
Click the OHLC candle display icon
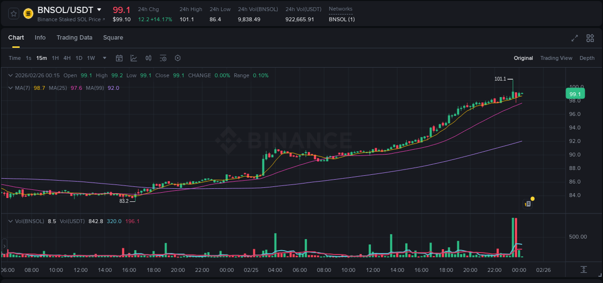tap(148, 58)
